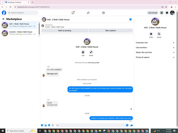178x133 pixels.
Task: Open more actions plus icon in composer
Action: pos(42,125)
